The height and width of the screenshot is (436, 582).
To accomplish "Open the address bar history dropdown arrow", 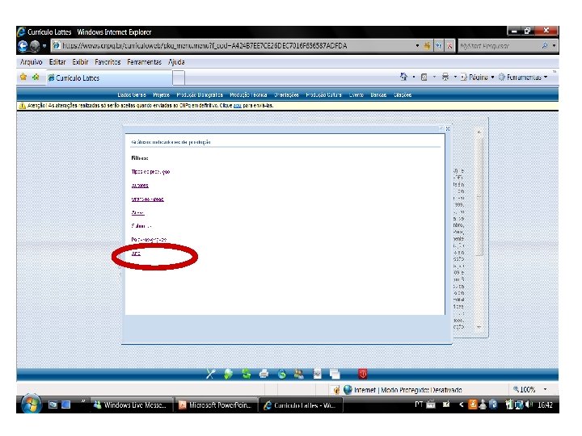I will (417, 46).
